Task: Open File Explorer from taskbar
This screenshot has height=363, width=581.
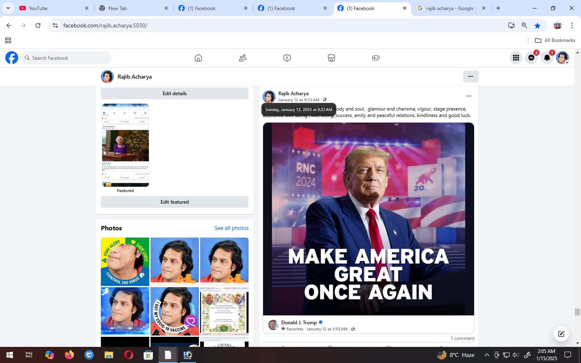Action: 109,355
